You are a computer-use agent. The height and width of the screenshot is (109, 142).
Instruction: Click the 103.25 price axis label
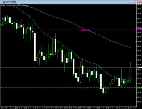click(139, 65)
